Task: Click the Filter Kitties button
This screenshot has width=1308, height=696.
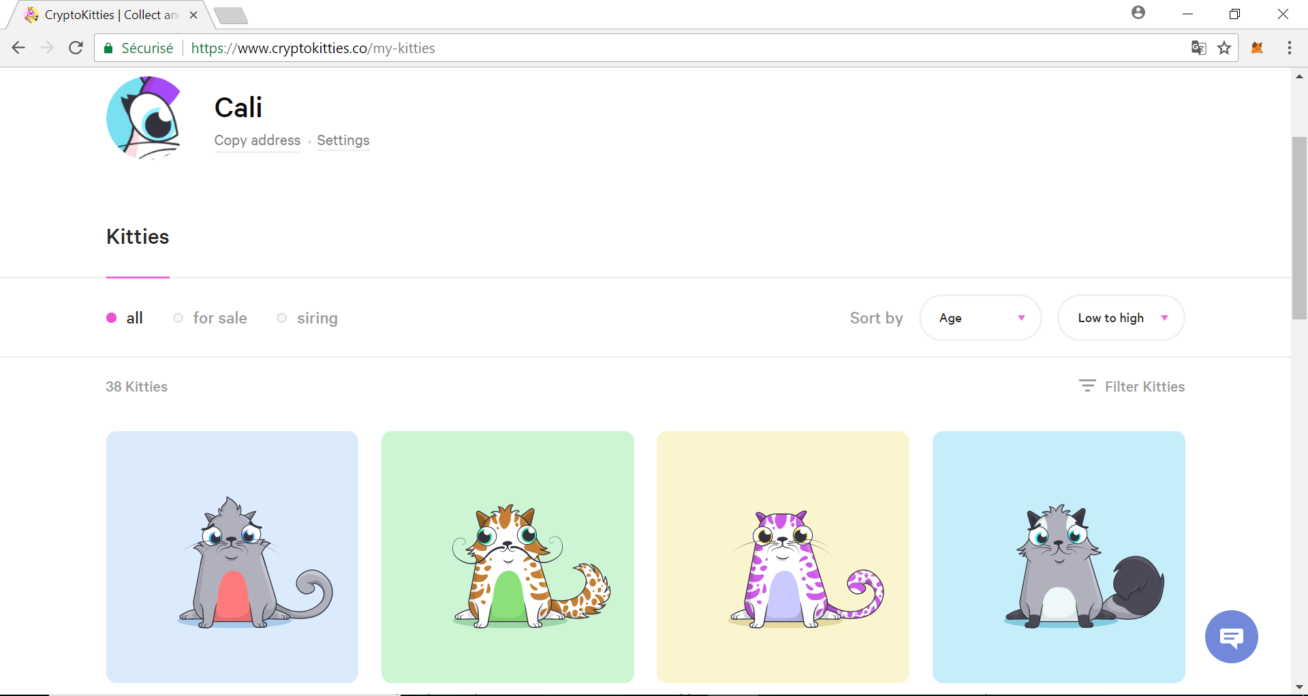Action: click(1132, 386)
